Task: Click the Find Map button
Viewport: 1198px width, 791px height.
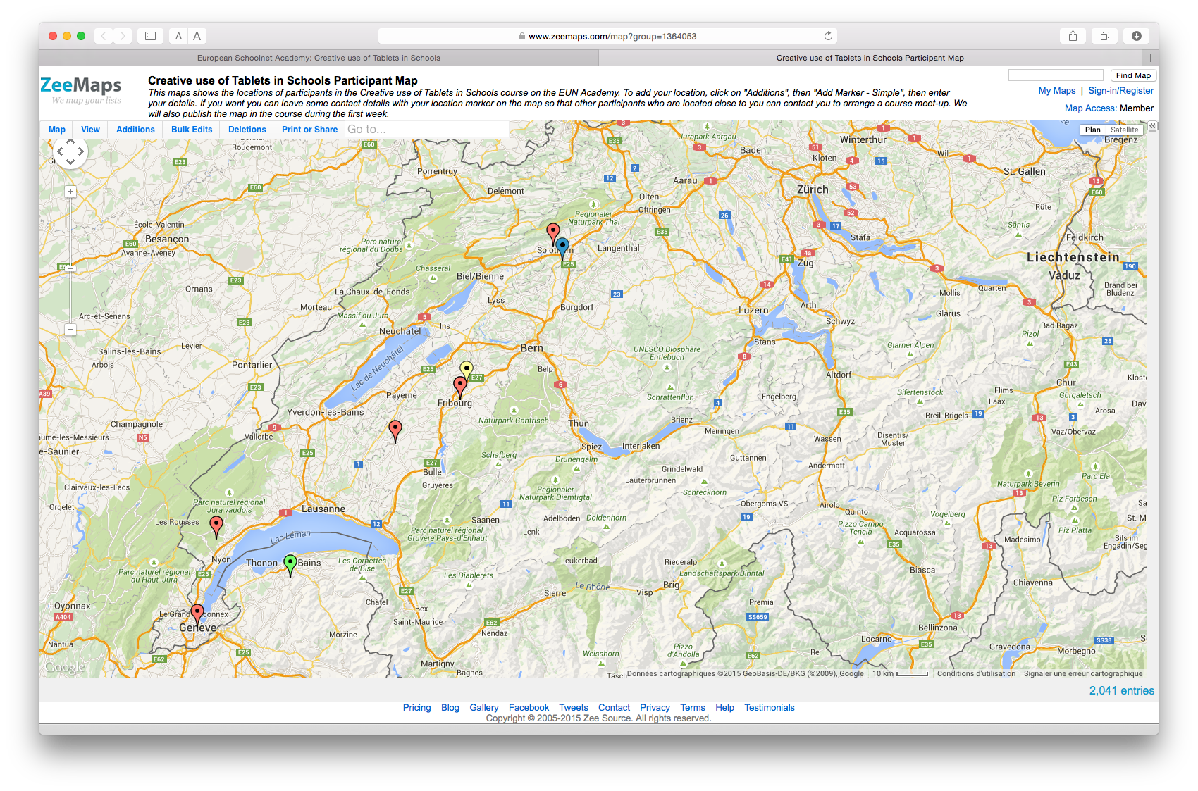Action: point(1133,75)
